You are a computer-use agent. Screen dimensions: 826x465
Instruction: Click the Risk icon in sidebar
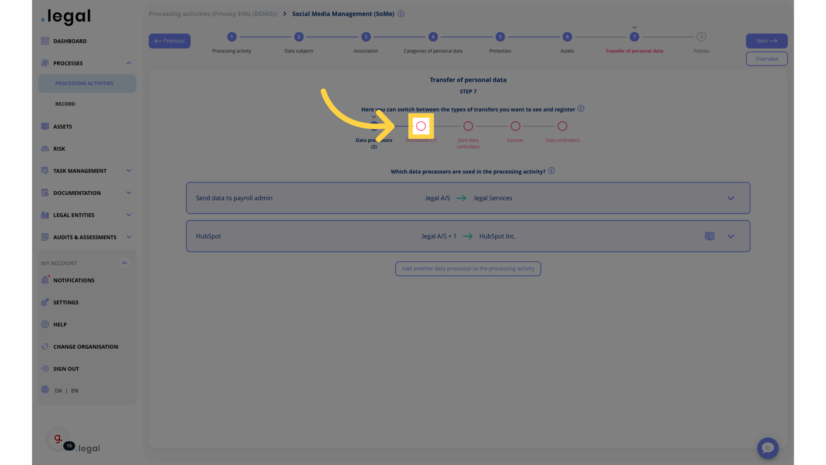45,148
